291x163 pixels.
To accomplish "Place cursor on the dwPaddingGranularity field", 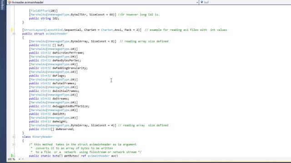I will pyautogui.click(x=70, y=68).
